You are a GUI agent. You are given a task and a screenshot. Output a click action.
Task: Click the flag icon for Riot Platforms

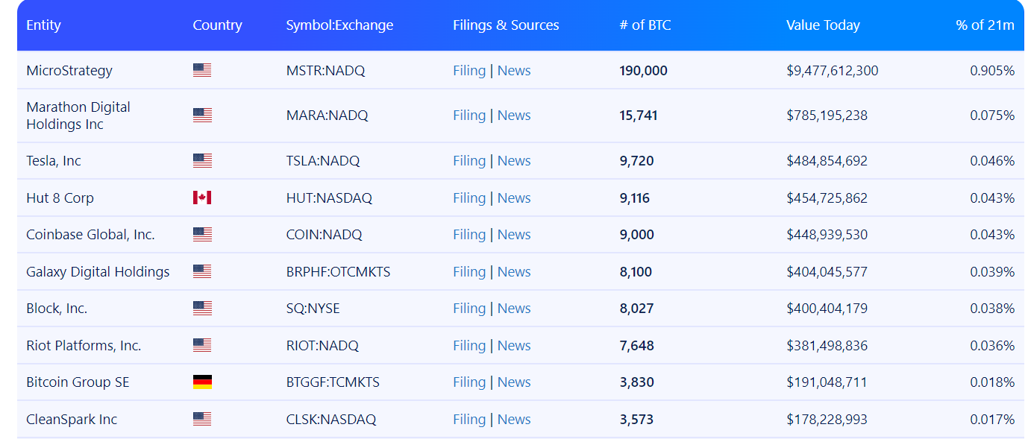[x=201, y=346]
